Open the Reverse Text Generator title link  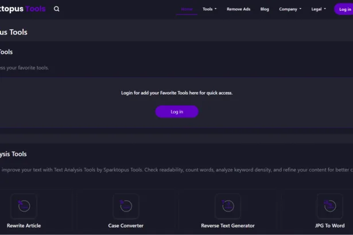pyautogui.click(x=228, y=226)
